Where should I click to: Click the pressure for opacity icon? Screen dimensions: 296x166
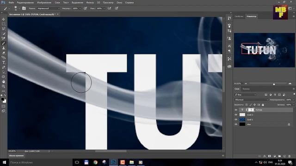click(x=85, y=8)
